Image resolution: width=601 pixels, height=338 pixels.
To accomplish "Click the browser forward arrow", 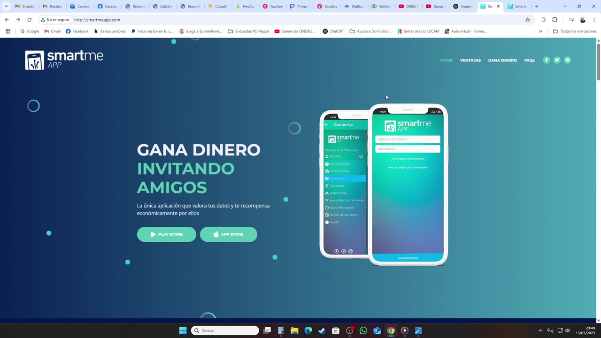I will point(18,20).
